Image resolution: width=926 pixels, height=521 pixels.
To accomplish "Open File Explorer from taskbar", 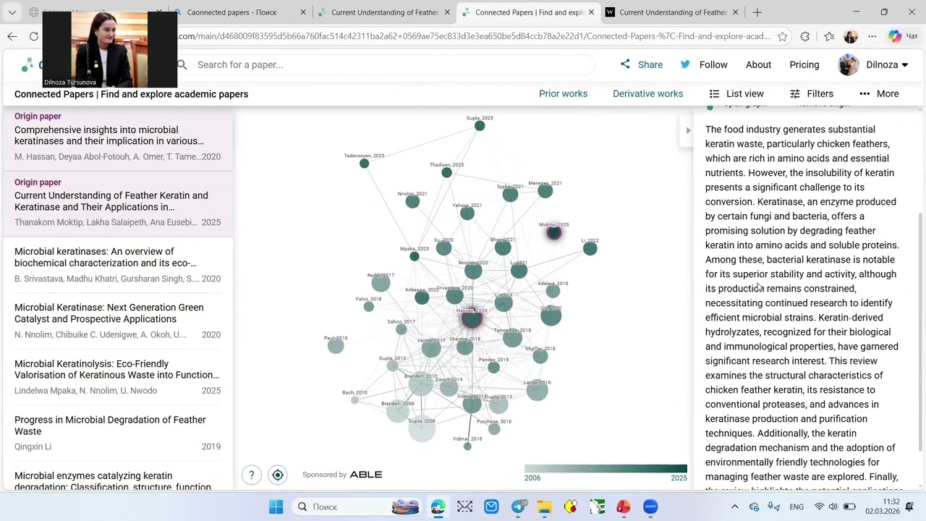I will [544, 507].
